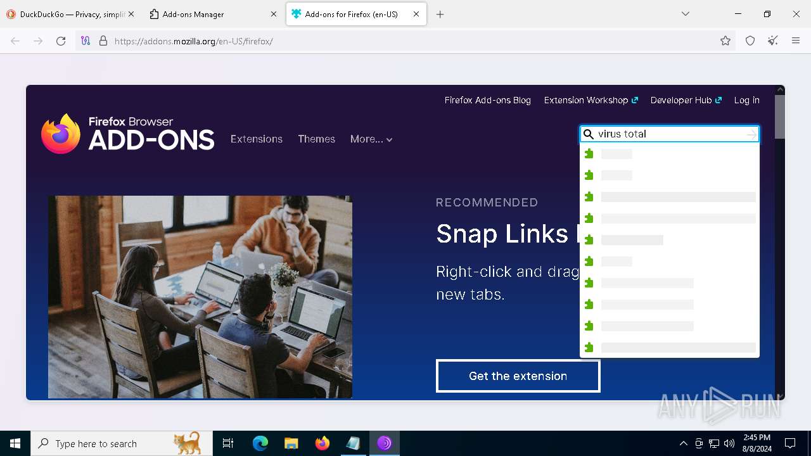
Task: Click the Log in link
Action: click(746, 100)
